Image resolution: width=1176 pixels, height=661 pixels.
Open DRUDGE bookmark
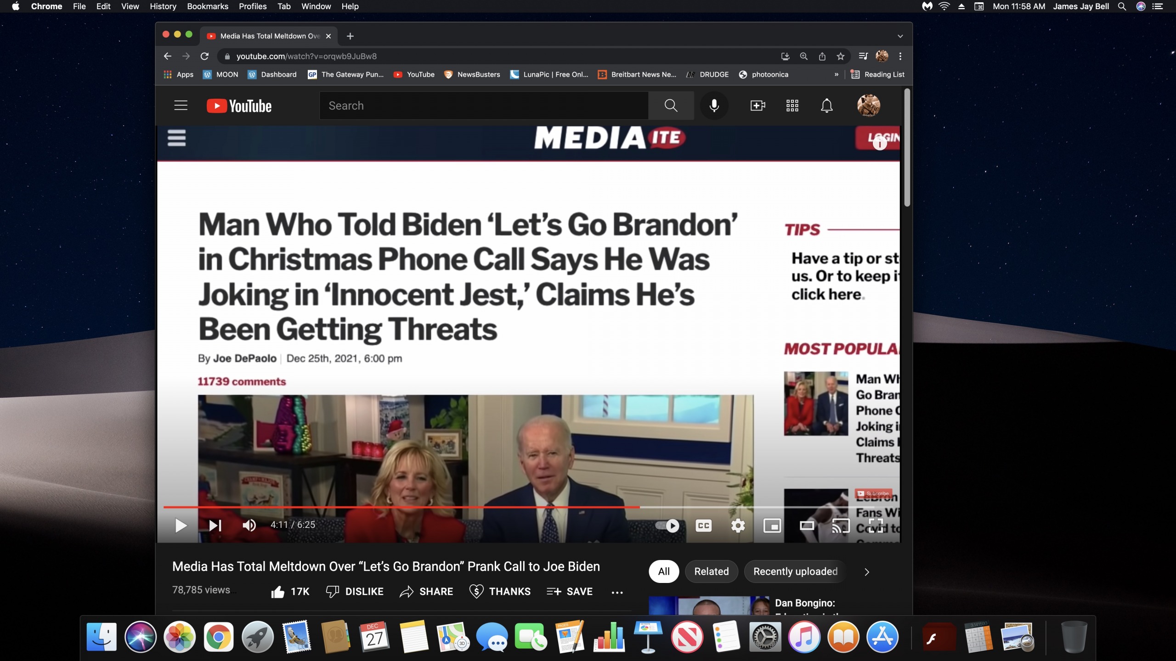(x=707, y=74)
